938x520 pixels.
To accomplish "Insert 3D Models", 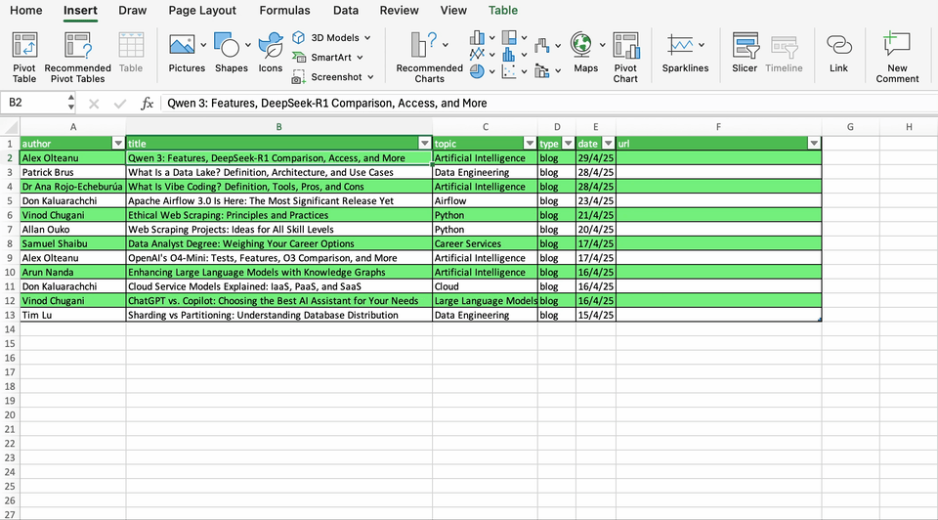I will click(331, 38).
